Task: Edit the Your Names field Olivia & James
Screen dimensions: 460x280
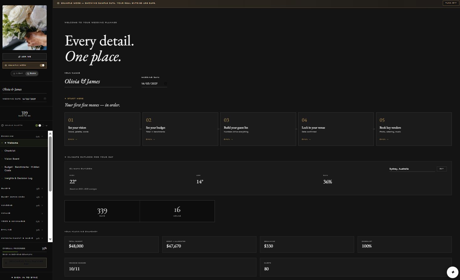Action: pyautogui.click(x=98, y=82)
